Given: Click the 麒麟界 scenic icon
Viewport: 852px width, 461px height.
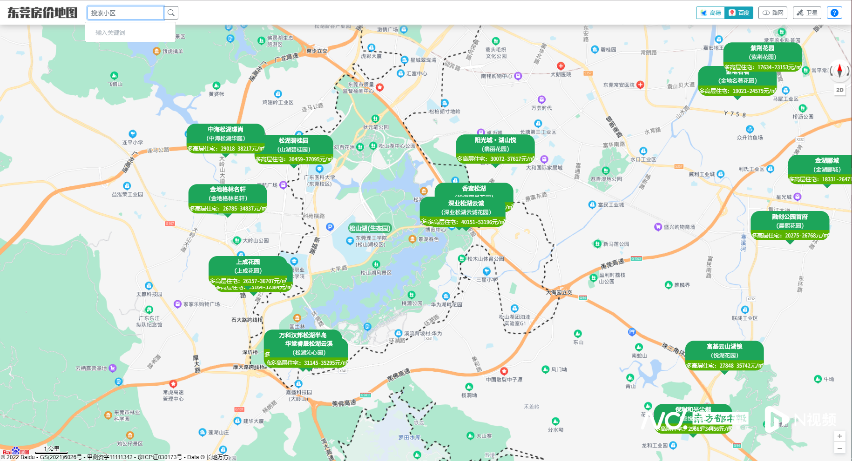Looking at the screenshot, I should point(669,284).
